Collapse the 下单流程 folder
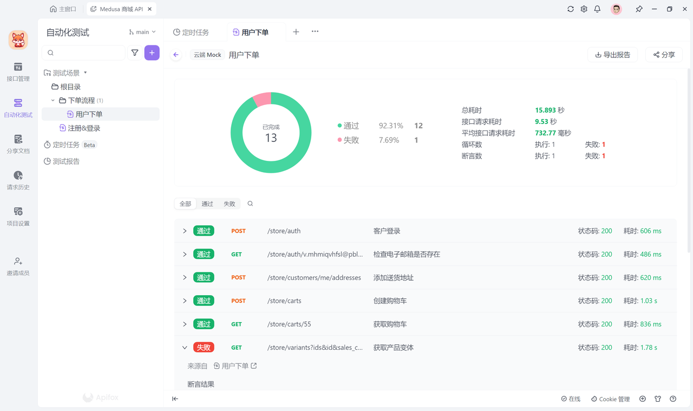Viewport: 693px width, 411px height. (53, 100)
